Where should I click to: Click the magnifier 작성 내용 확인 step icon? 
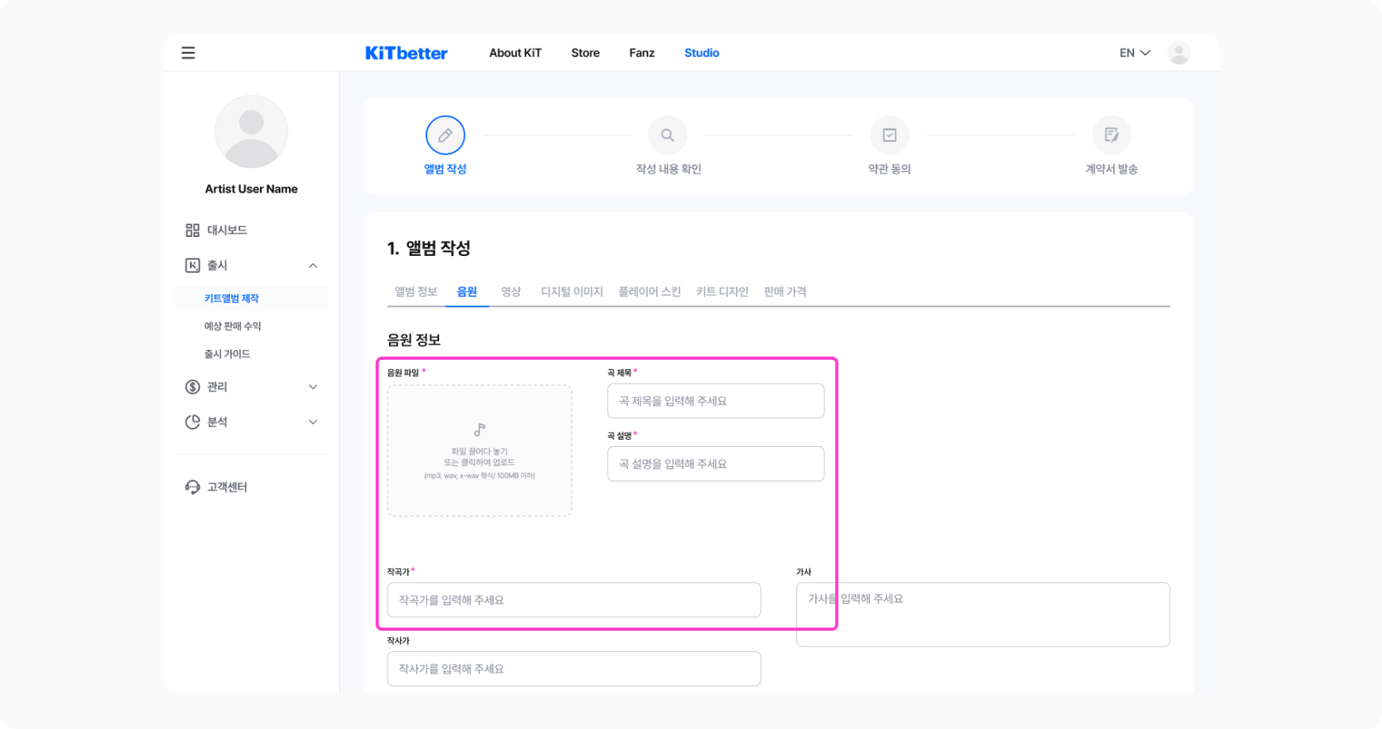coord(667,135)
